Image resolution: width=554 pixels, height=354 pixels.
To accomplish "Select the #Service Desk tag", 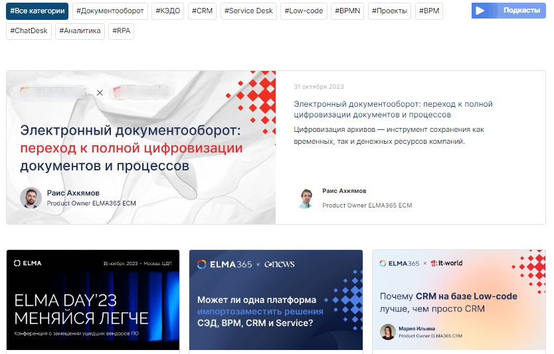I will tap(248, 11).
